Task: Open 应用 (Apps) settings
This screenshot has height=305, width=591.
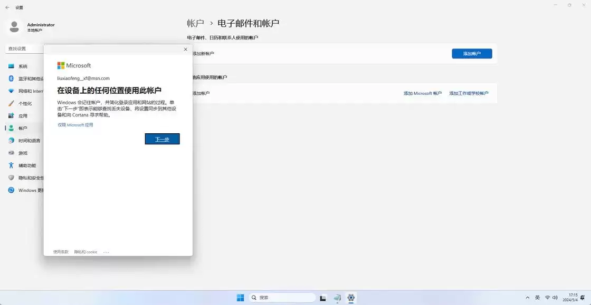Action: tap(23, 115)
